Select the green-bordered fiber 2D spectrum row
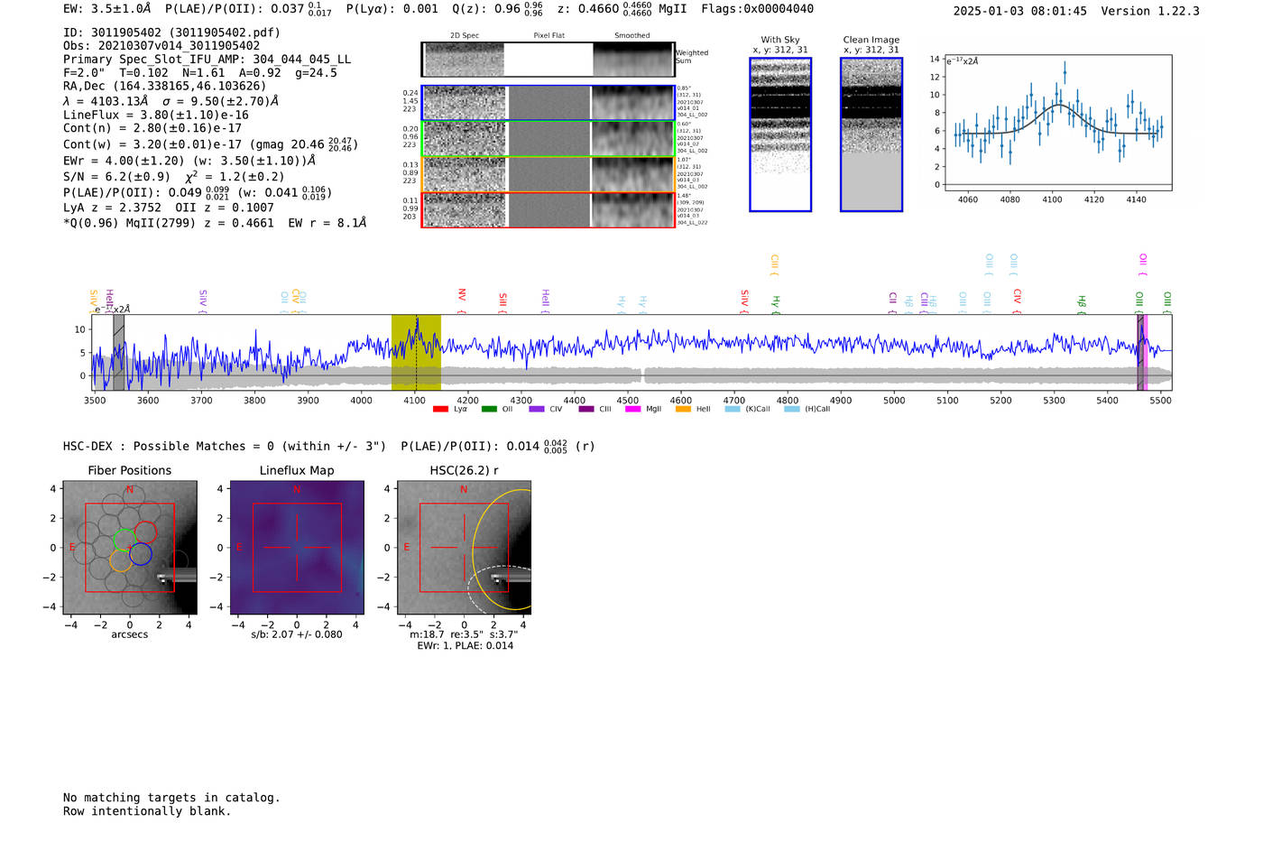This screenshot has width=1263, height=860. click(x=549, y=139)
